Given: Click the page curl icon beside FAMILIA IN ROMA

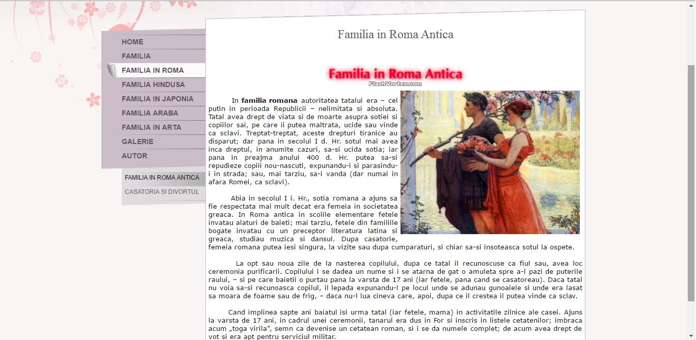Looking at the screenshot, I should [112, 70].
